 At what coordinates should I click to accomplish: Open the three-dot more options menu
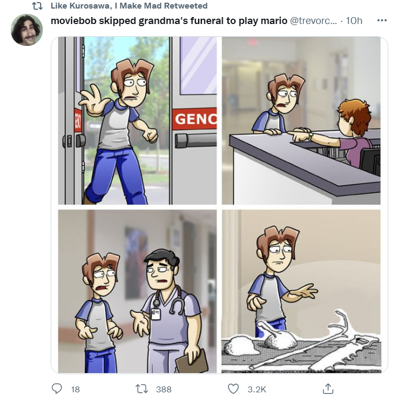(382, 20)
